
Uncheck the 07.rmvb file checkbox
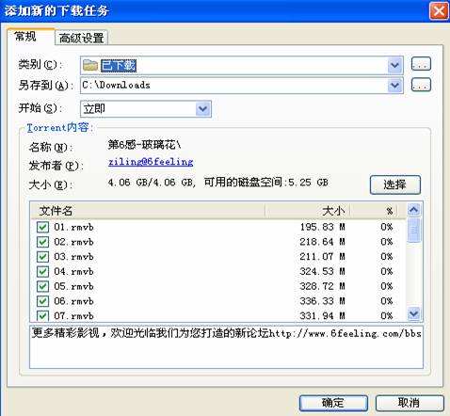[x=42, y=315]
